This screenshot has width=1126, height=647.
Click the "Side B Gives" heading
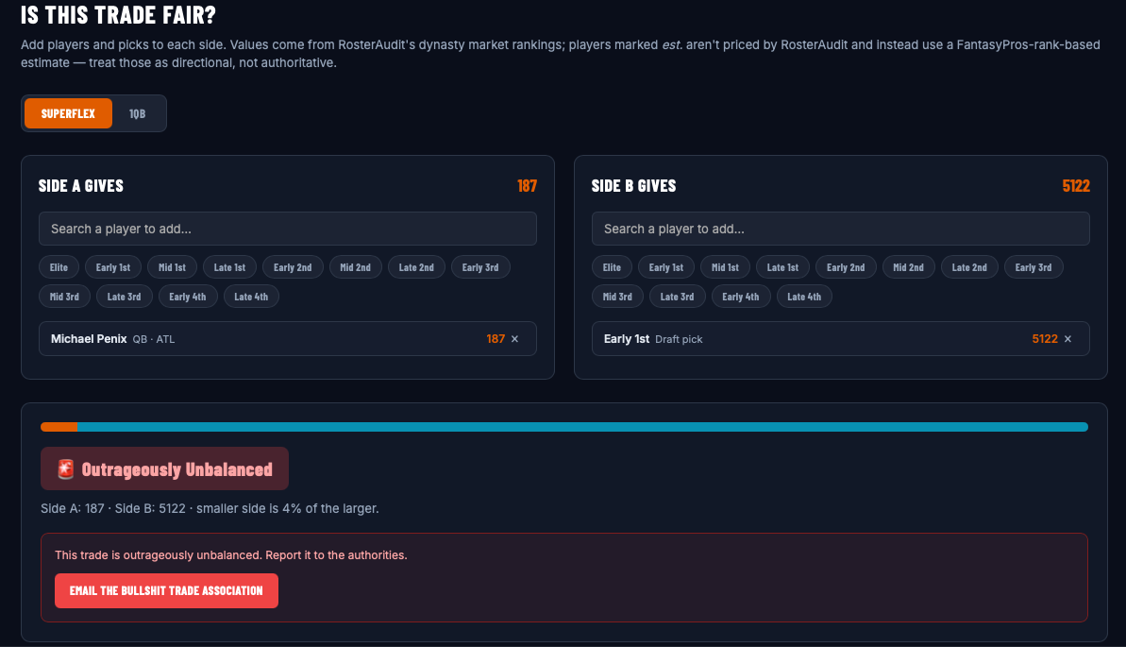click(634, 185)
